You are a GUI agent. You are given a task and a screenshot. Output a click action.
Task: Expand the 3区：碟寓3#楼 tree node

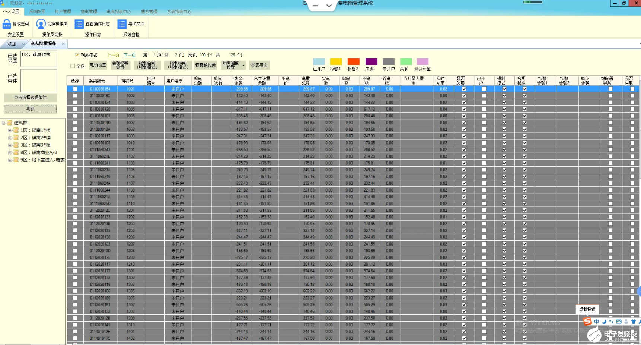[10, 145]
